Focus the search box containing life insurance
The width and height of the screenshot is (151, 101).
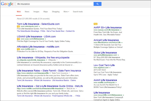(55, 4)
